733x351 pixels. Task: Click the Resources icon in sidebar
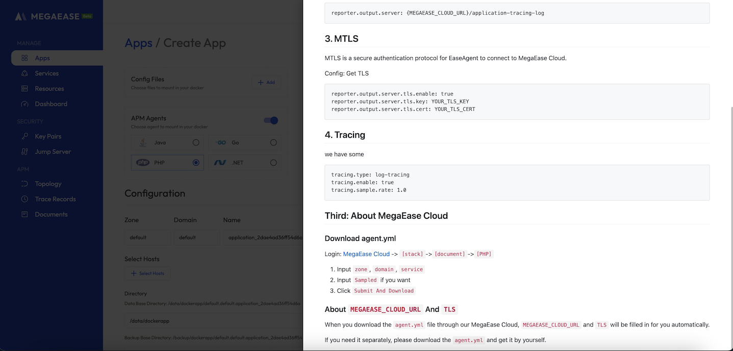[x=24, y=89]
